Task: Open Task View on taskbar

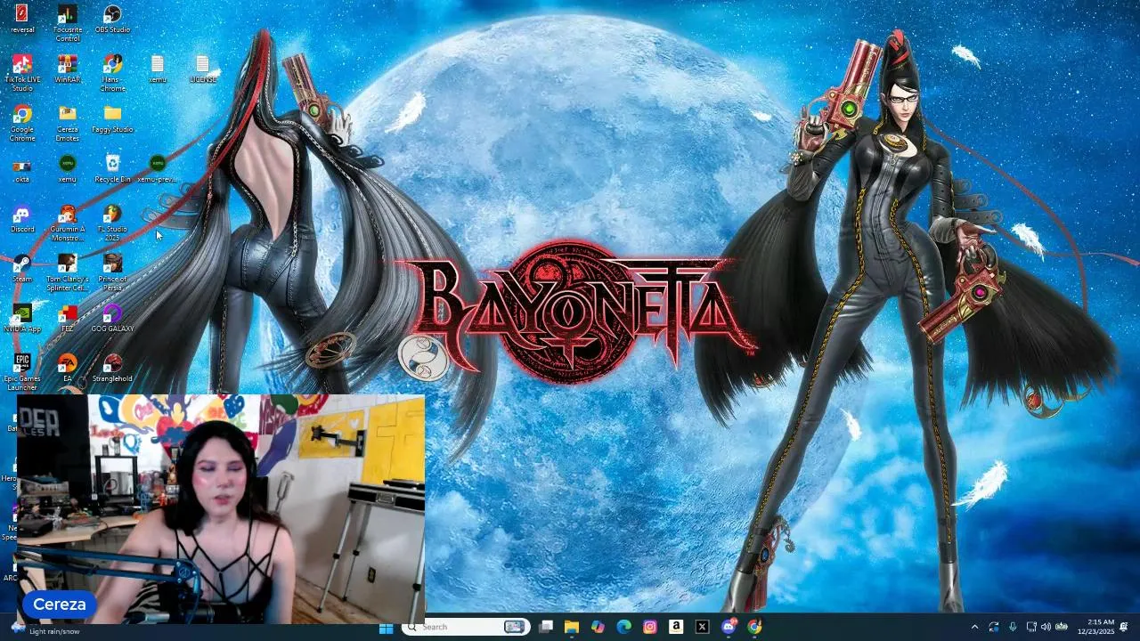Action: pyautogui.click(x=546, y=628)
